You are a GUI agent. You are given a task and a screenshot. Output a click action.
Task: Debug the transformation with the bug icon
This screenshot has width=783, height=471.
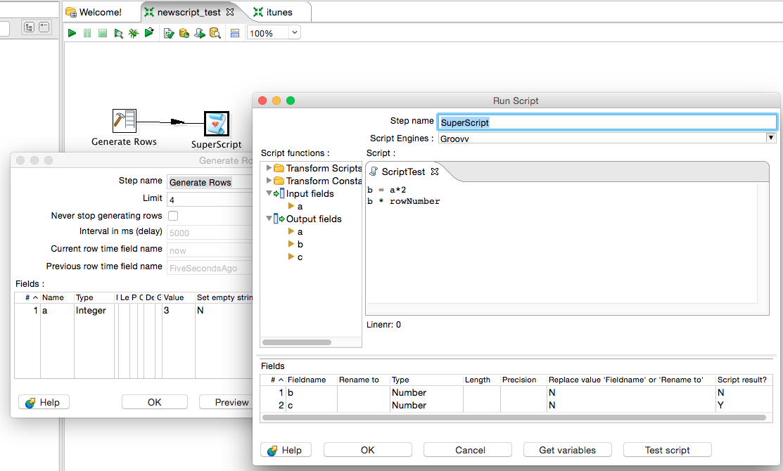(x=134, y=33)
